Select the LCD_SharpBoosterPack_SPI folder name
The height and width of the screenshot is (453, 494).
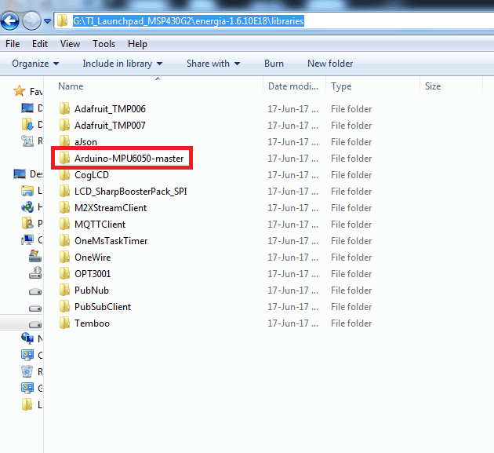(x=131, y=192)
